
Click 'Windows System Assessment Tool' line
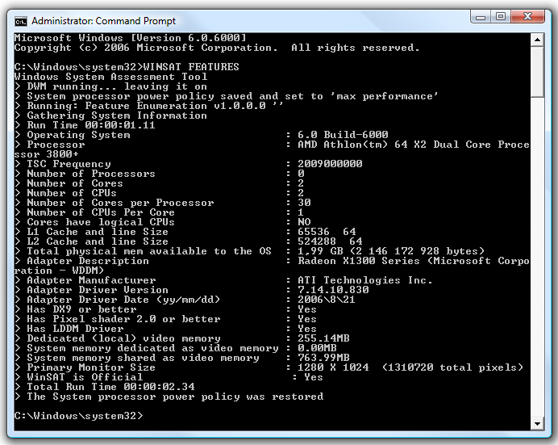coord(110,77)
